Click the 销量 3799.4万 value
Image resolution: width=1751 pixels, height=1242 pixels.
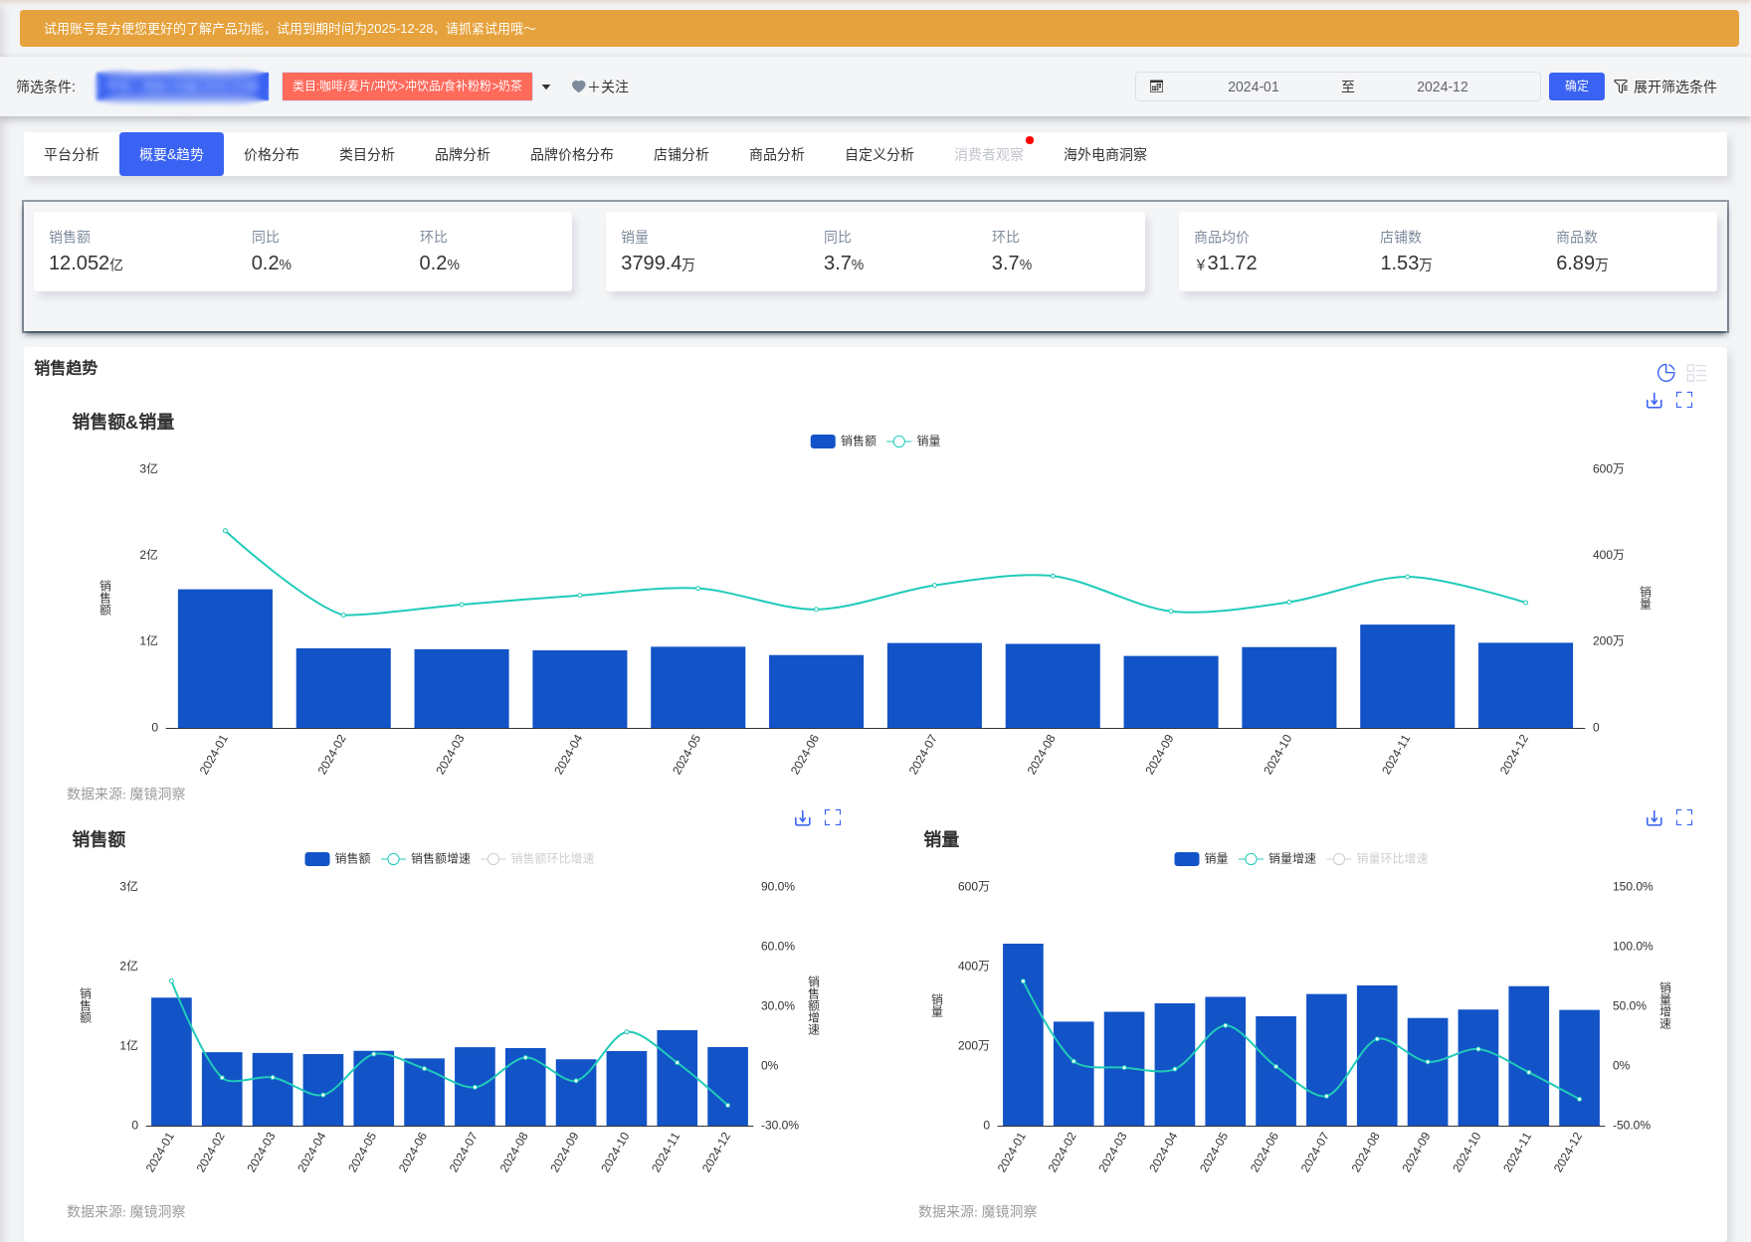(x=658, y=264)
